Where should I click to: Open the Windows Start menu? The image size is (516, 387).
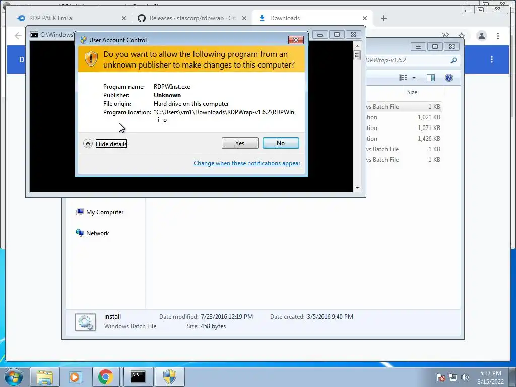pyautogui.click(x=14, y=377)
